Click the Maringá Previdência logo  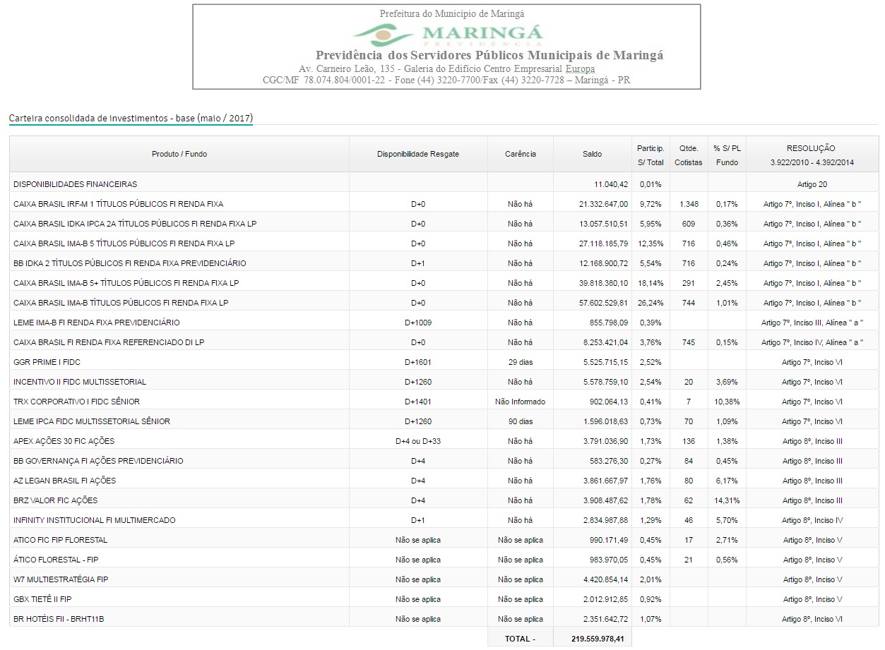(448, 33)
